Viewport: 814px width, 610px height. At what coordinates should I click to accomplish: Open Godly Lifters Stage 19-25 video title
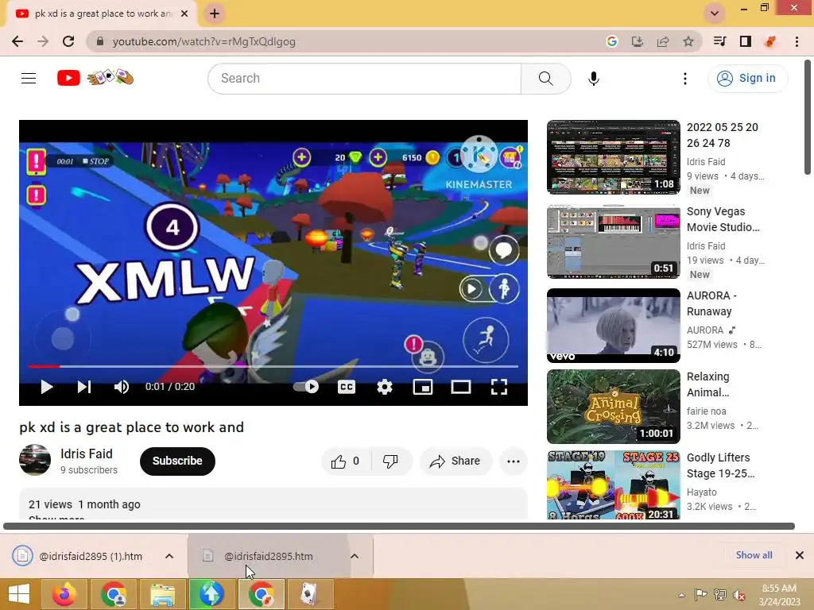(x=720, y=465)
